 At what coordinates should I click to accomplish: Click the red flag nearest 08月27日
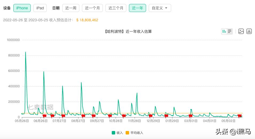pyautogui.click(x=83, y=116)
